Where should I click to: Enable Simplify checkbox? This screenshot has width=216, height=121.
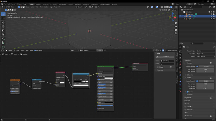[x=186, y=107]
